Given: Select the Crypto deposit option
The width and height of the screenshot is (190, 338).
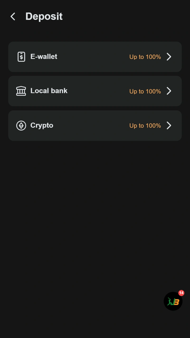Looking at the screenshot, I should (95, 125).
